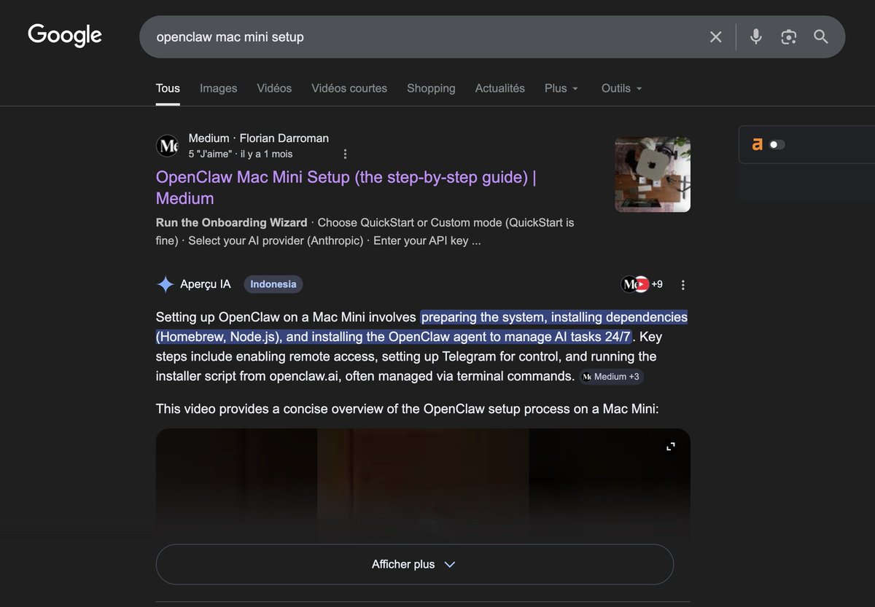Click the Medium +3 source chip
Image resolution: width=875 pixels, height=607 pixels.
pos(612,377)
